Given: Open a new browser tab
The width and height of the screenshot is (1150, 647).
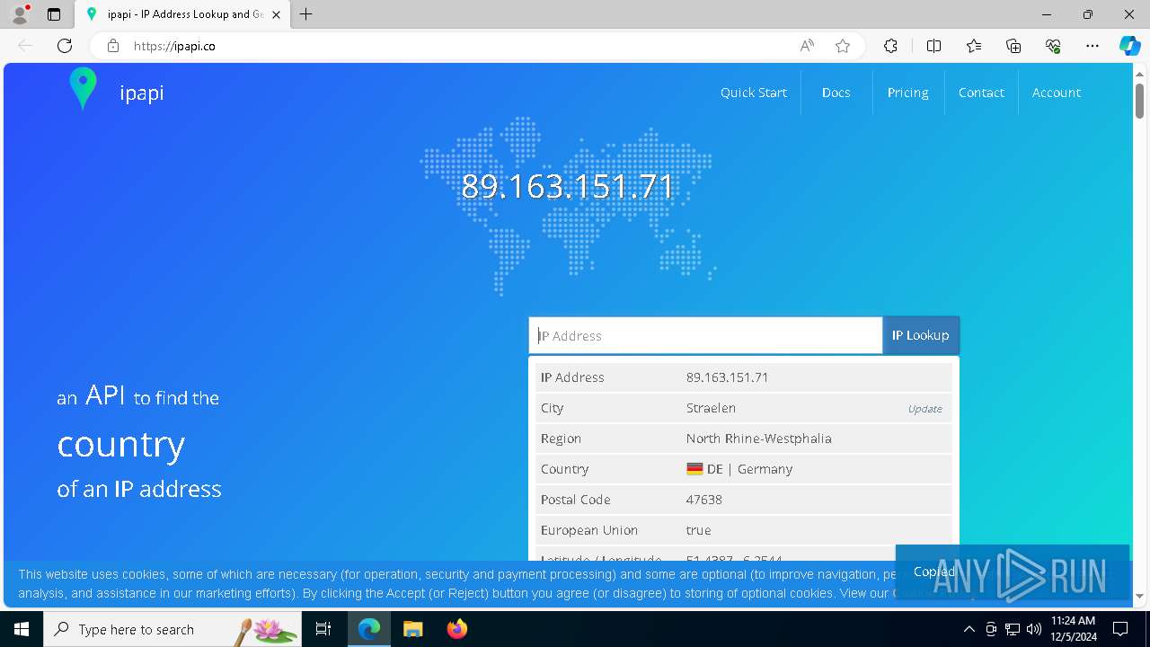Looking at the screenshot, I should pos(306,14).
